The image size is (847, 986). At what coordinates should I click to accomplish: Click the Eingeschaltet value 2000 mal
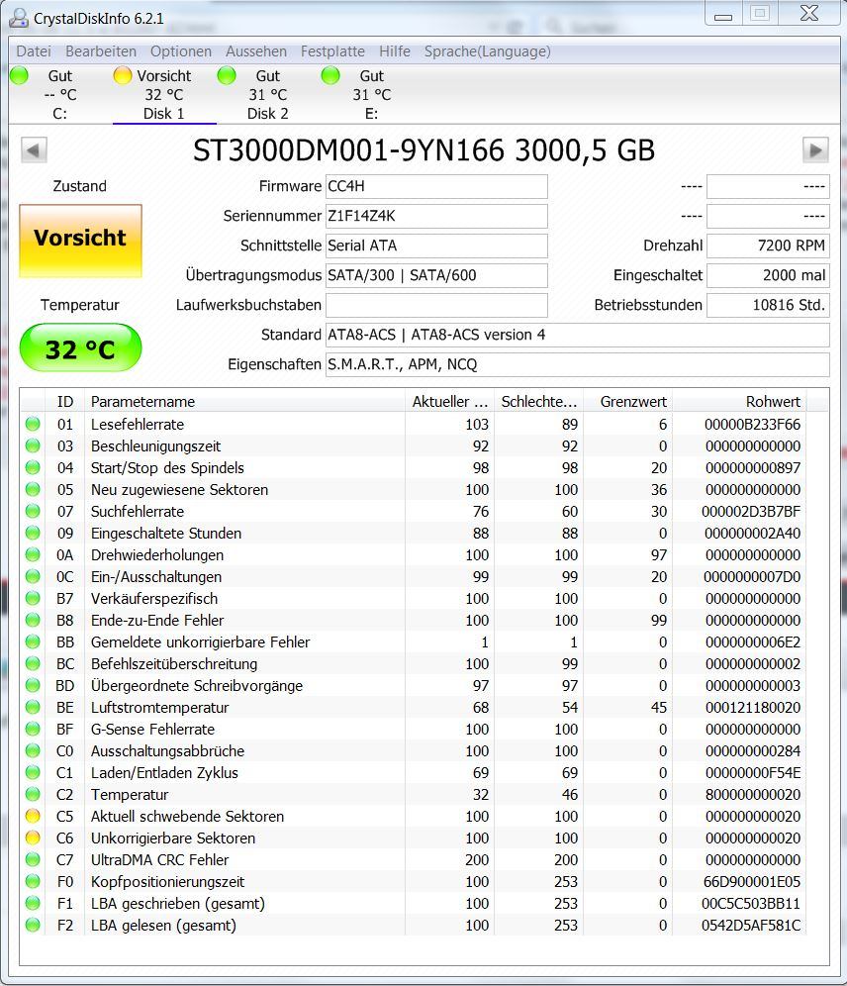[x=768, y=275]
